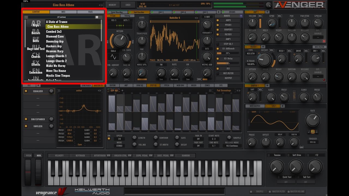The height and width of the screenshot is (196, 349).
Task: Open the step sequencer MODE dropdown STEREO
Action: (x=119, y=146)
